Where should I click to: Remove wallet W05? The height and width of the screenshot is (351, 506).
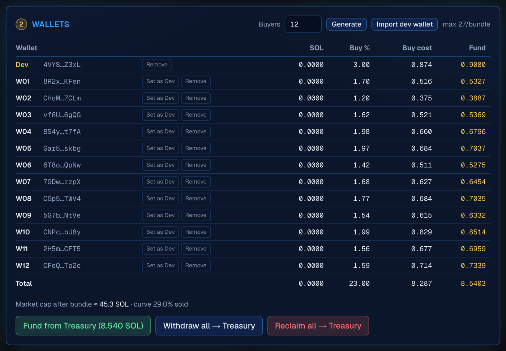tap(196, 148)
